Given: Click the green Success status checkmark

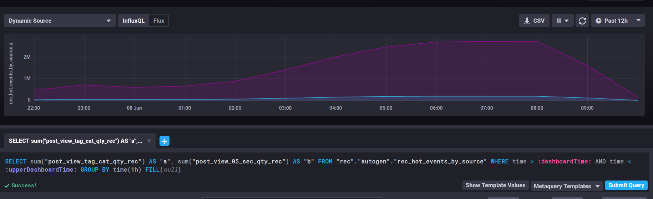Looking at the screenshot, I should coord(6,185).
